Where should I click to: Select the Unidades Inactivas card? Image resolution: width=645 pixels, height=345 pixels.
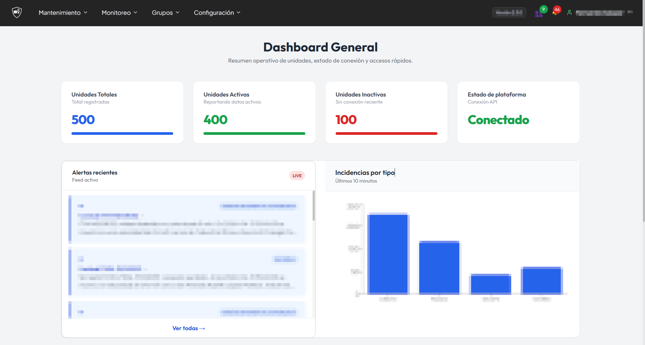point(386,112)
